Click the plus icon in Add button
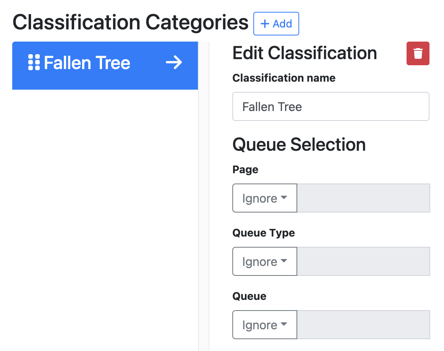This screenshot has width=444, height=351. (264, 24)
